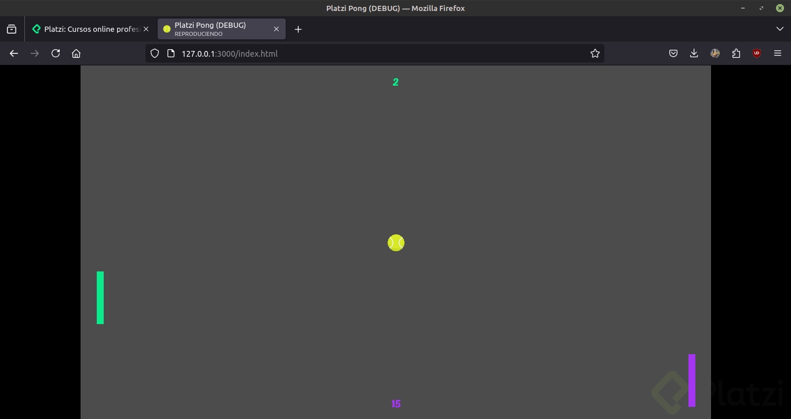This screenshot has width=791, height=419.
Task: Open the Extensions puzzle-piece menu
Action: click(x=736, y=53)
